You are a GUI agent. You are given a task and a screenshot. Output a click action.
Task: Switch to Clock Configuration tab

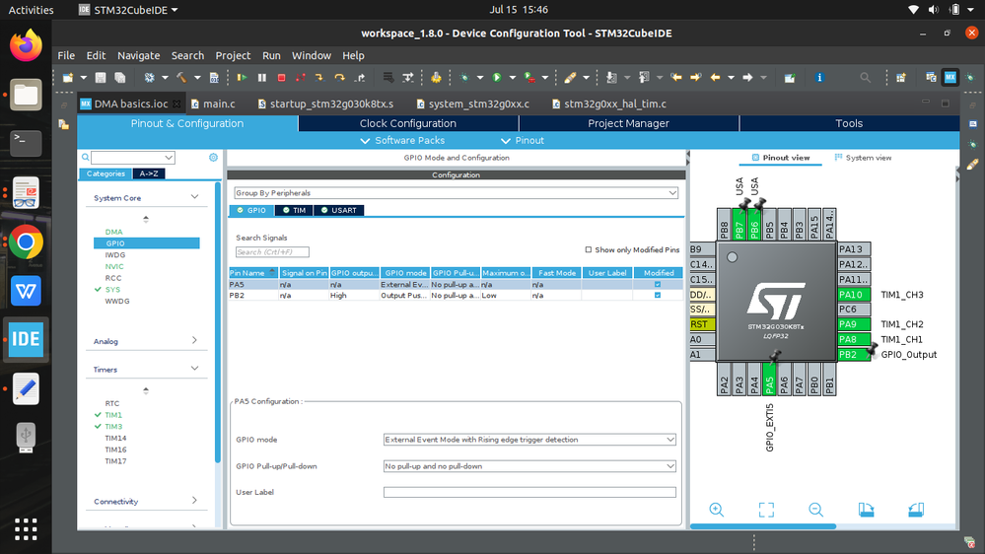[408, 124]
